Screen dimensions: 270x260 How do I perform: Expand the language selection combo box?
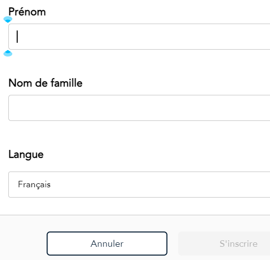[139, 184]
